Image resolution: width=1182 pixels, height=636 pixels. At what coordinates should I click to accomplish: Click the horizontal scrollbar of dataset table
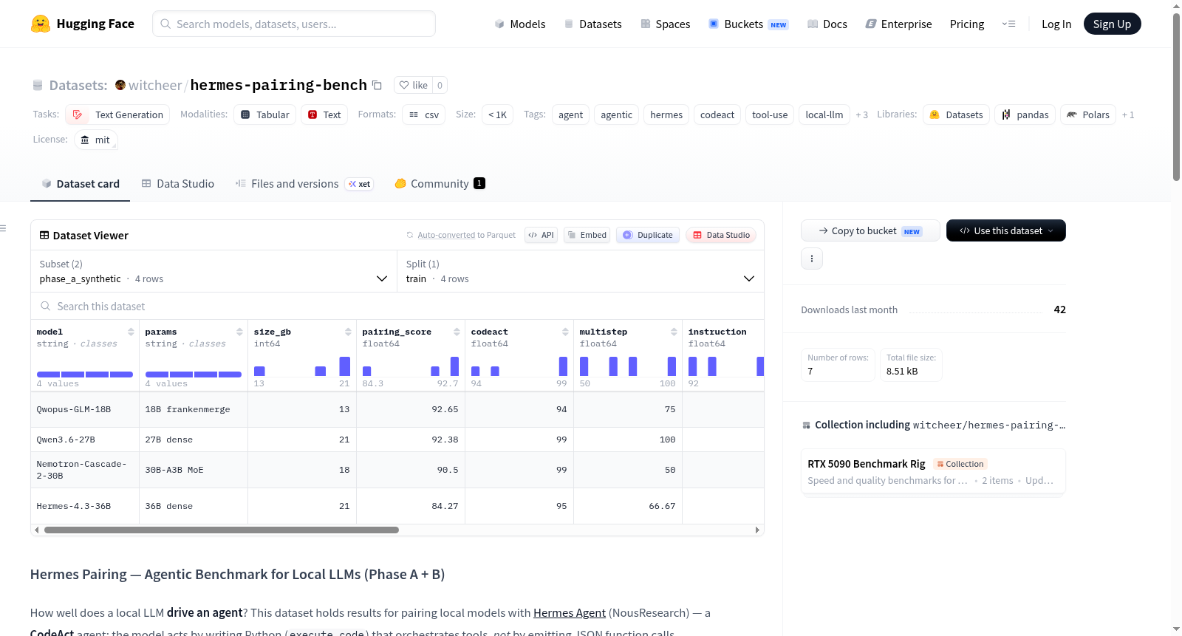222,530
